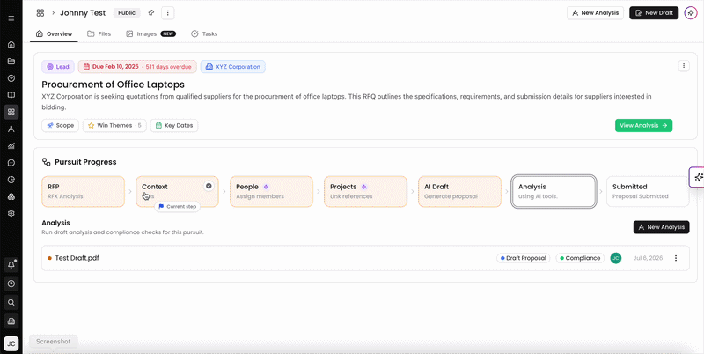This screenshot has height=354, width=704.
Task: Pin the Johnny Test workspace
Action: [x=151, y=13]
